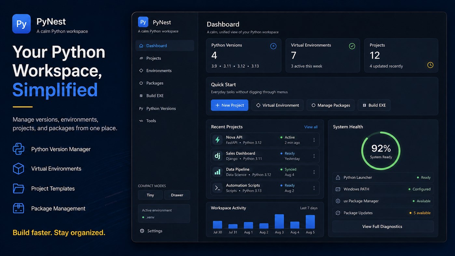Image resolution: width=455 pixels, height=256 pixels.
Task: Open Python Versions in the sidebar
Action: pyautogui.click(x=165, y=108)
